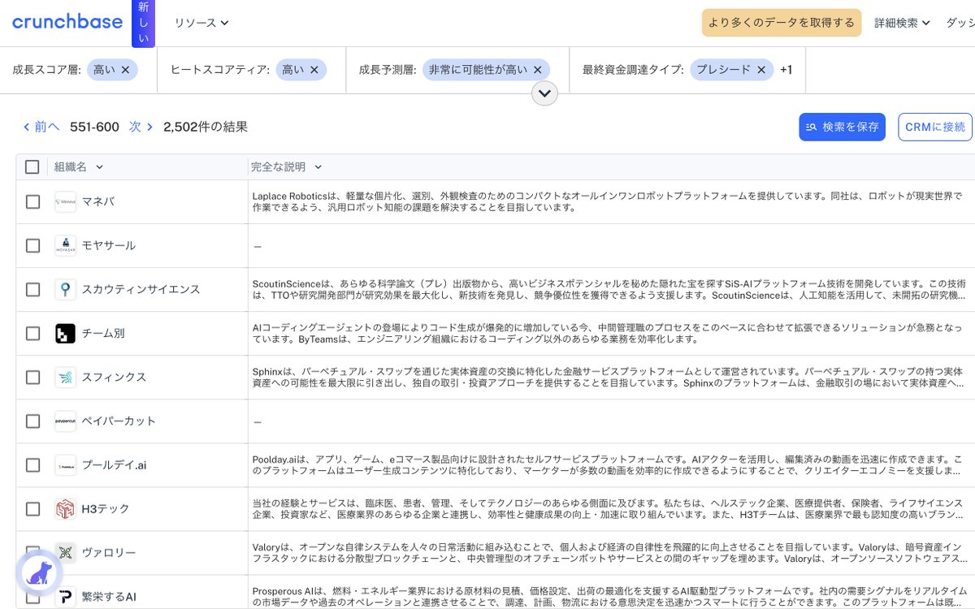
Task: Click the スフィンクス company logo
Action: click(66, 377)
